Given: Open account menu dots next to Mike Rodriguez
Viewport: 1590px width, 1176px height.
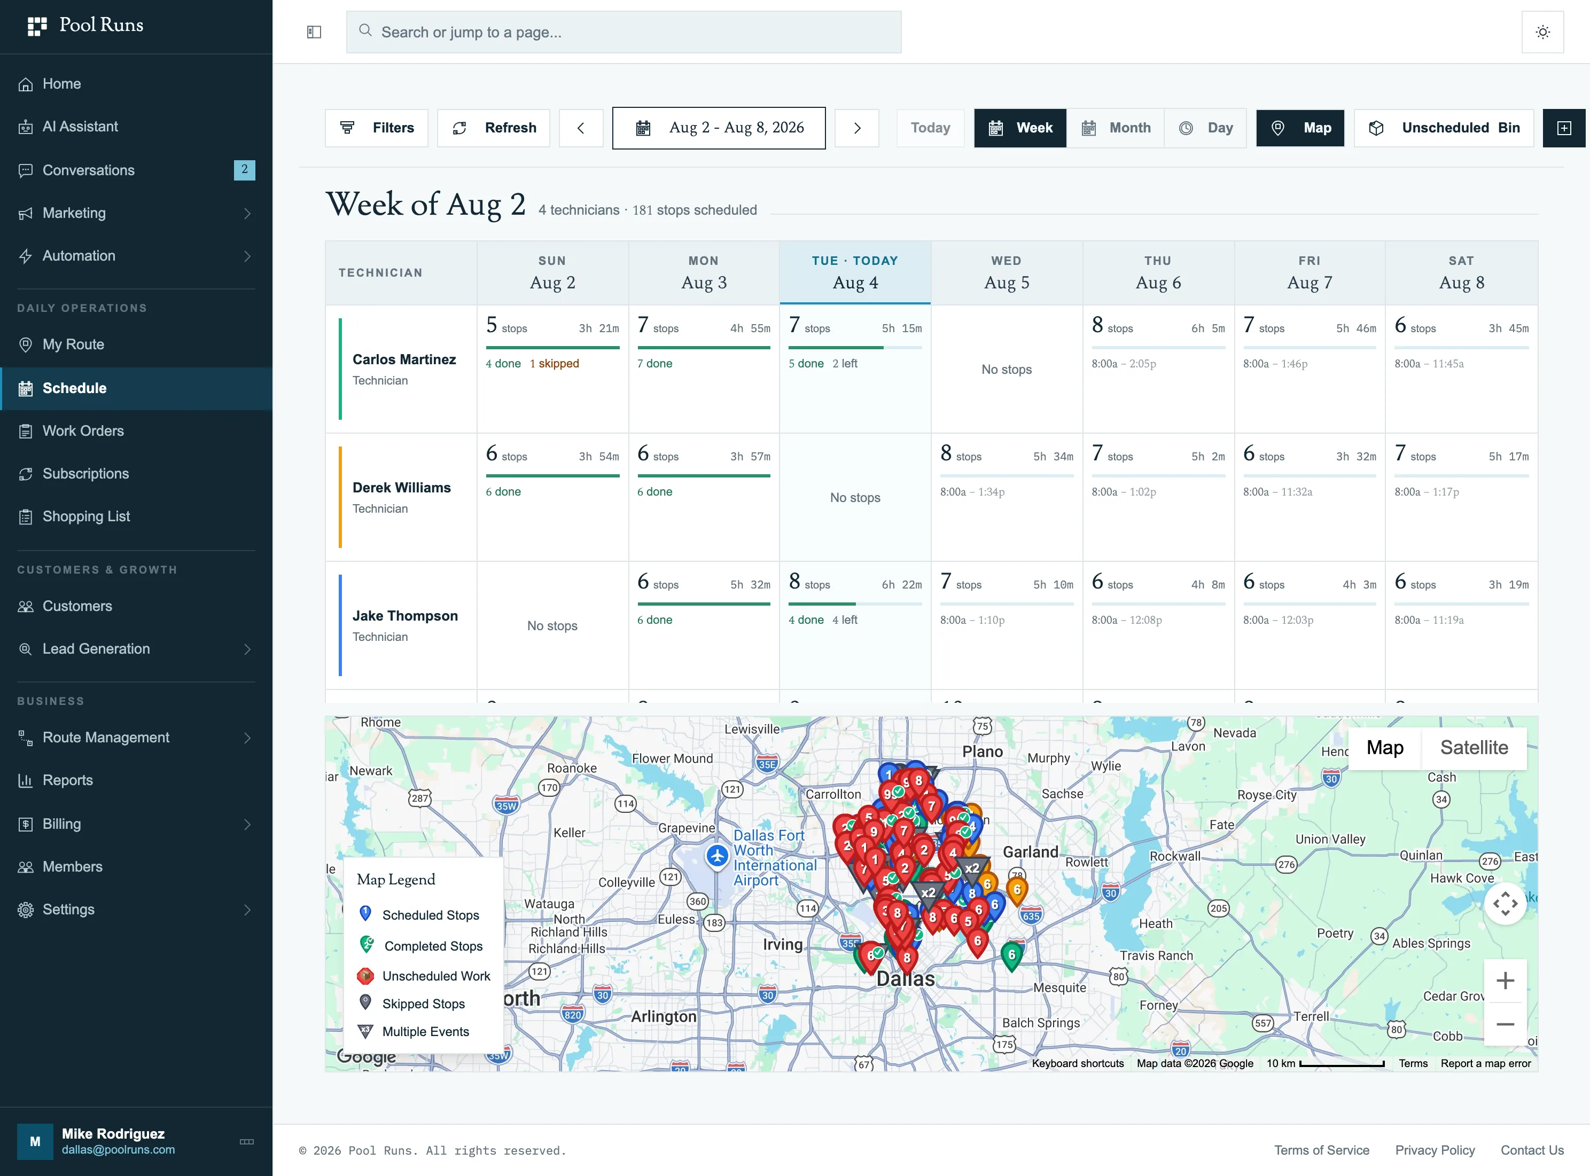Looking at the screenshot, I should pyautogui.click(x=246, y=1142).
